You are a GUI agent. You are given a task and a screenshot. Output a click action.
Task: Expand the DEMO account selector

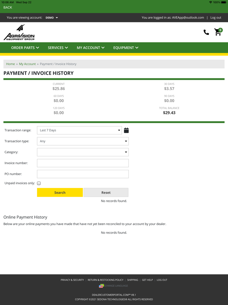click(51, 18)
